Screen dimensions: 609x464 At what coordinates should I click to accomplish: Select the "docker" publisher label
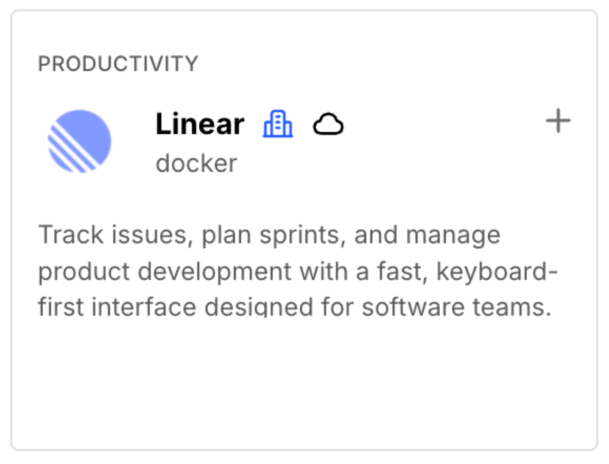(196, 163)
